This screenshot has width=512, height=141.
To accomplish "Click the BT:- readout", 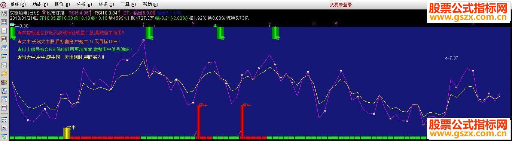I will pyautogui.click(x=128, y=13).
